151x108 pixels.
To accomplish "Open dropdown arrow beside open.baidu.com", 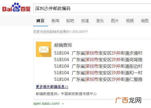I will click(x=63, y=104).
